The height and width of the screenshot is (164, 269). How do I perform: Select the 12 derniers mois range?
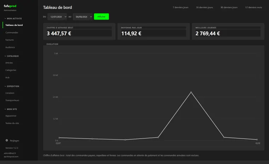pos(253,7)
